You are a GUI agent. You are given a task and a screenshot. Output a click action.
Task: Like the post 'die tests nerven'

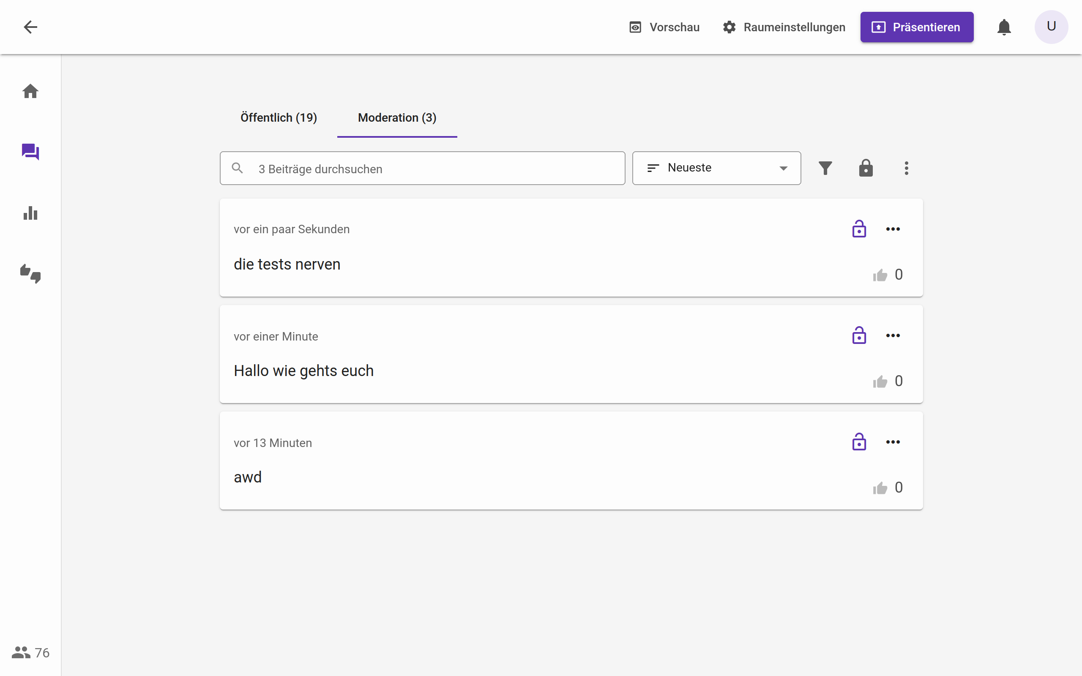(880, 275)
